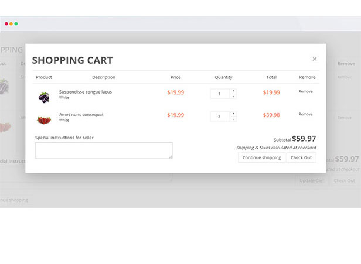Viewport: 361px width, 264px height.
Task: Increase quantity of Amet nunc consequat
Action: pyautogui.click(x=233, y=114)
